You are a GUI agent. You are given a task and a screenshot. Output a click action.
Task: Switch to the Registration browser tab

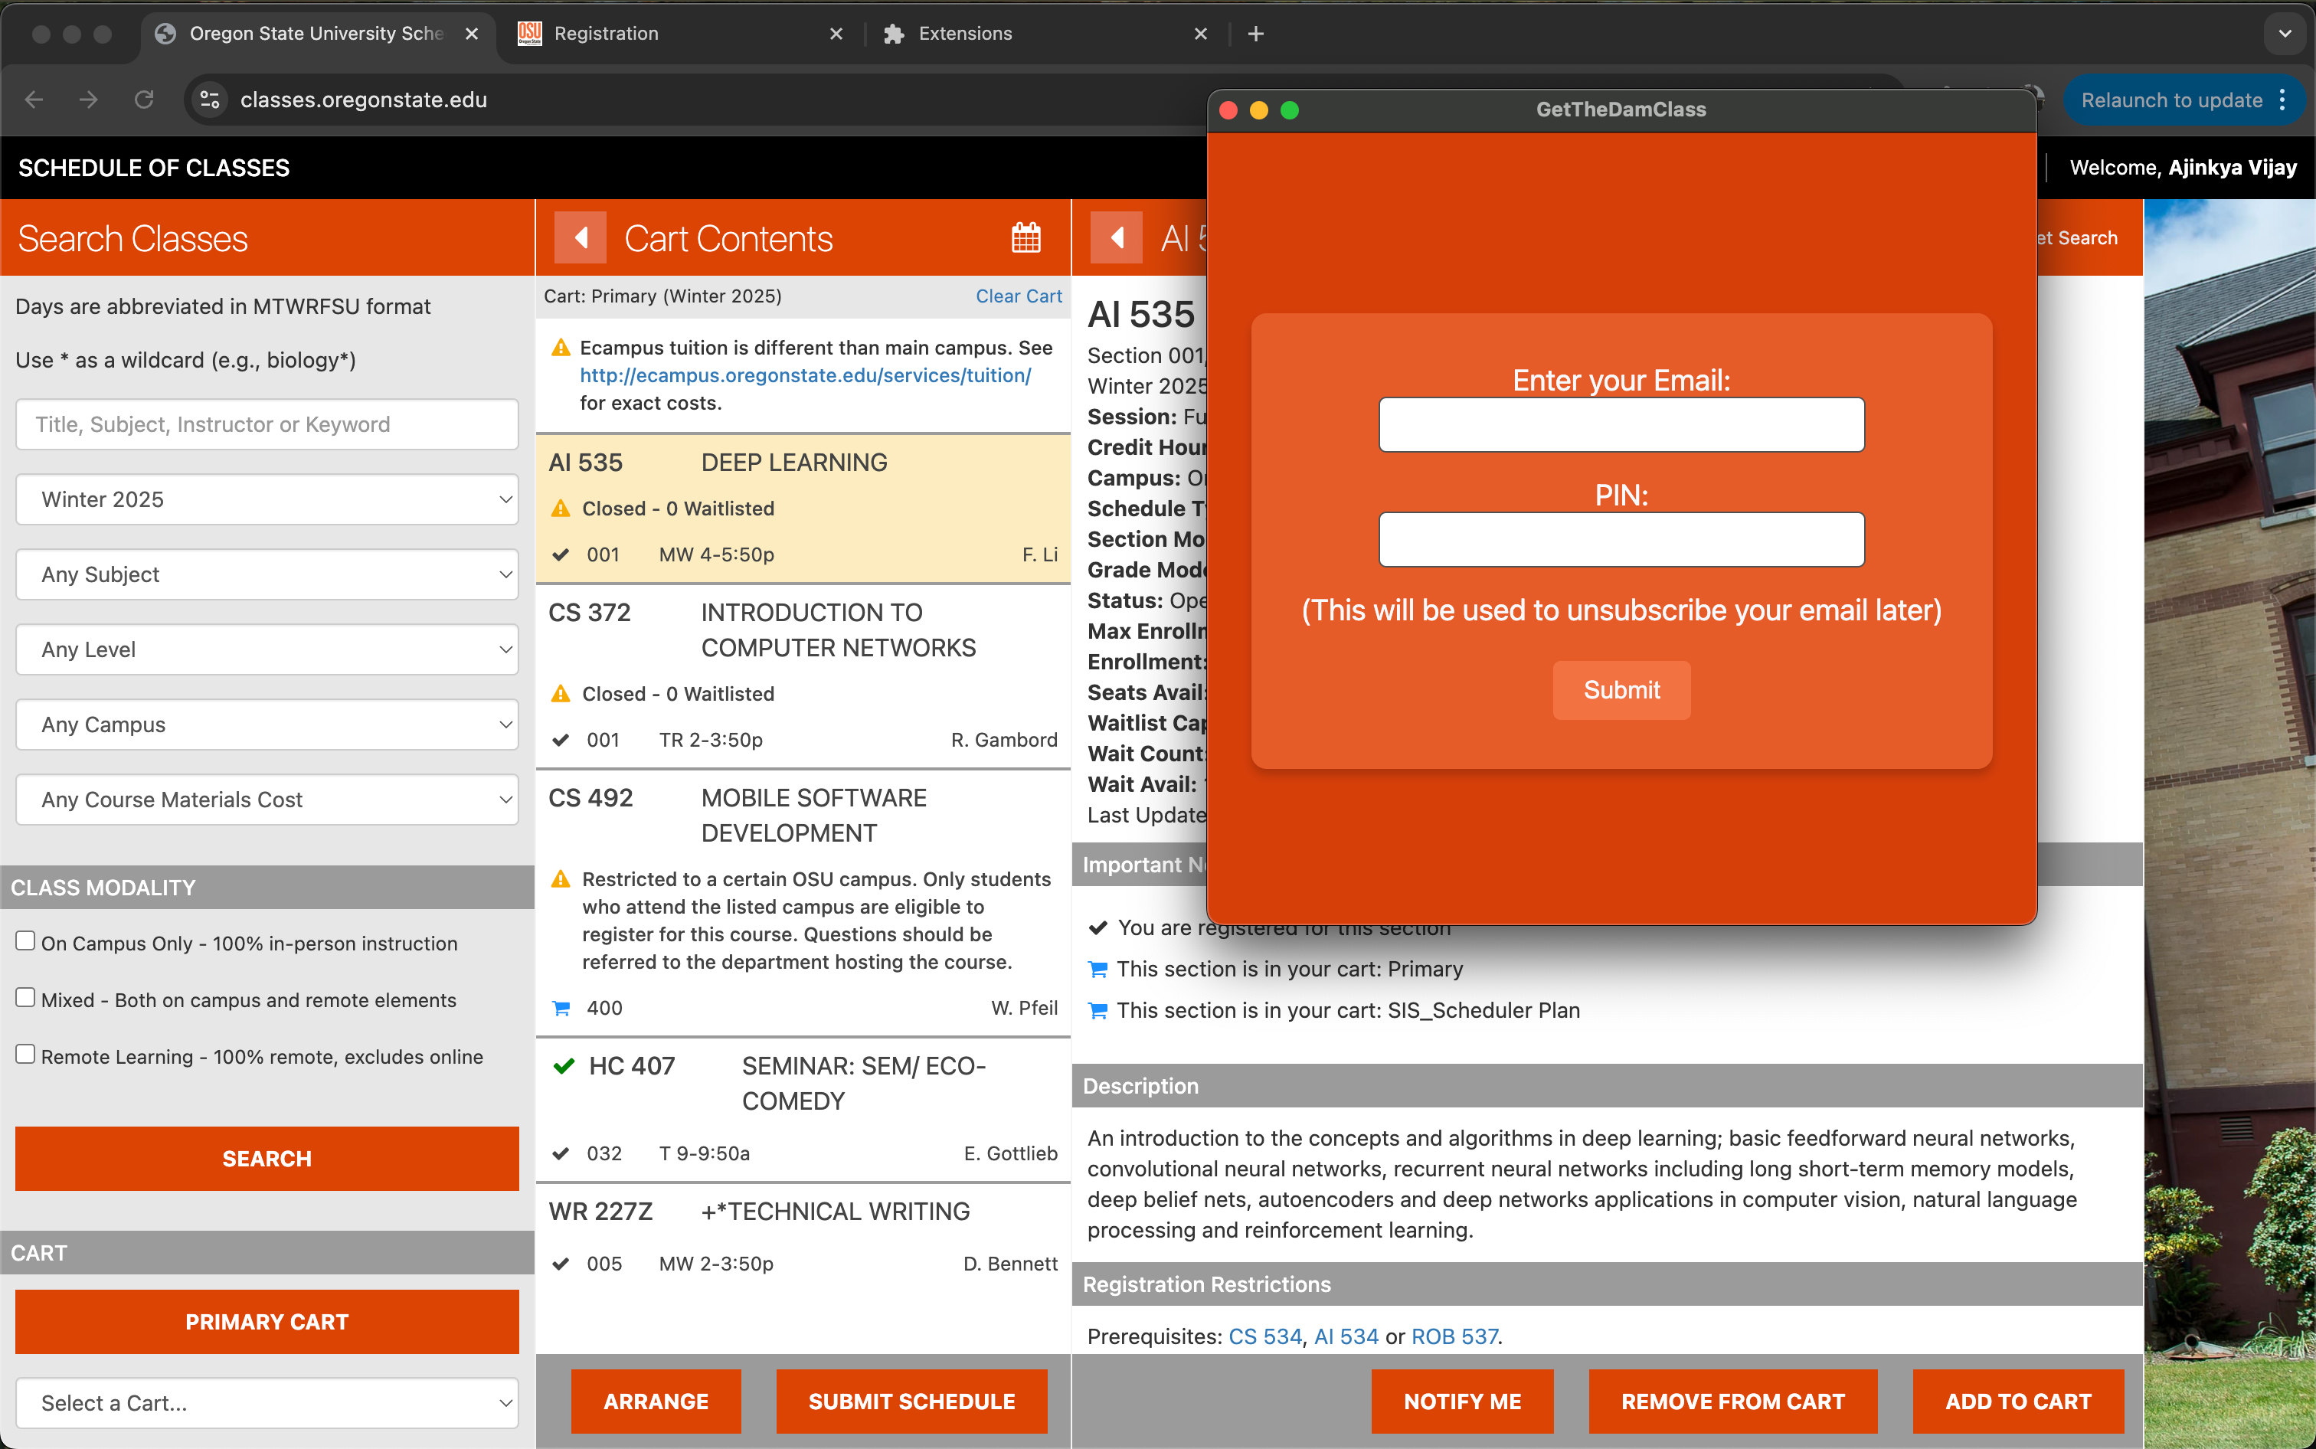pyautogui.click(x=671, y=34)
